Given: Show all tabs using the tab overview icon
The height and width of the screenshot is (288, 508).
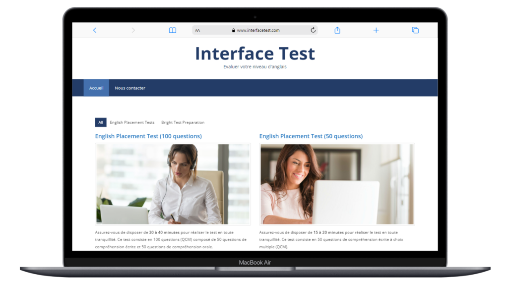Looking at the screenshot, I should (415, 30).
